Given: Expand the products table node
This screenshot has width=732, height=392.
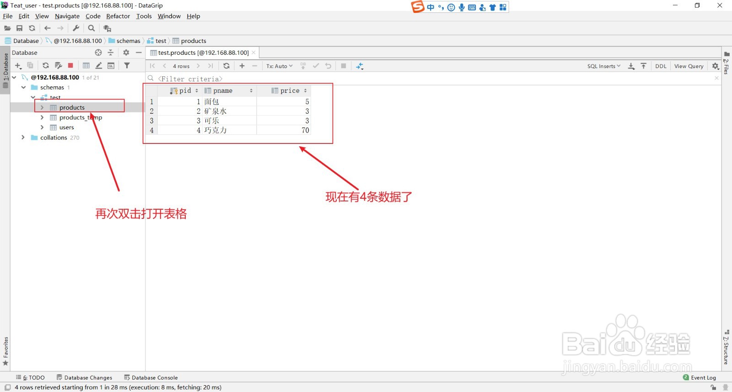Looking at the screenshot, I should tap(42, 107).
